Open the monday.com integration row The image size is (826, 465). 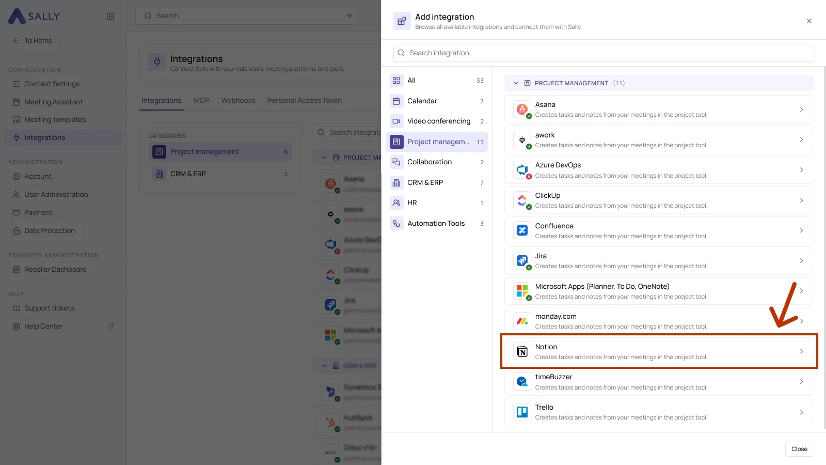tap(659, 321)
